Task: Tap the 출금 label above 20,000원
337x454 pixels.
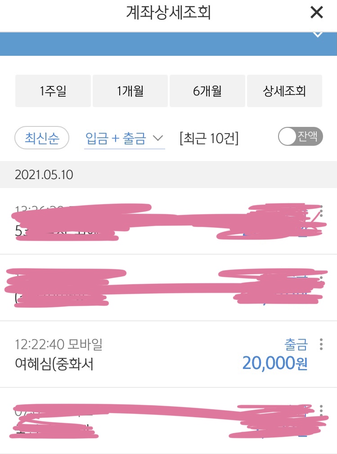Action: tap(296, 345)
